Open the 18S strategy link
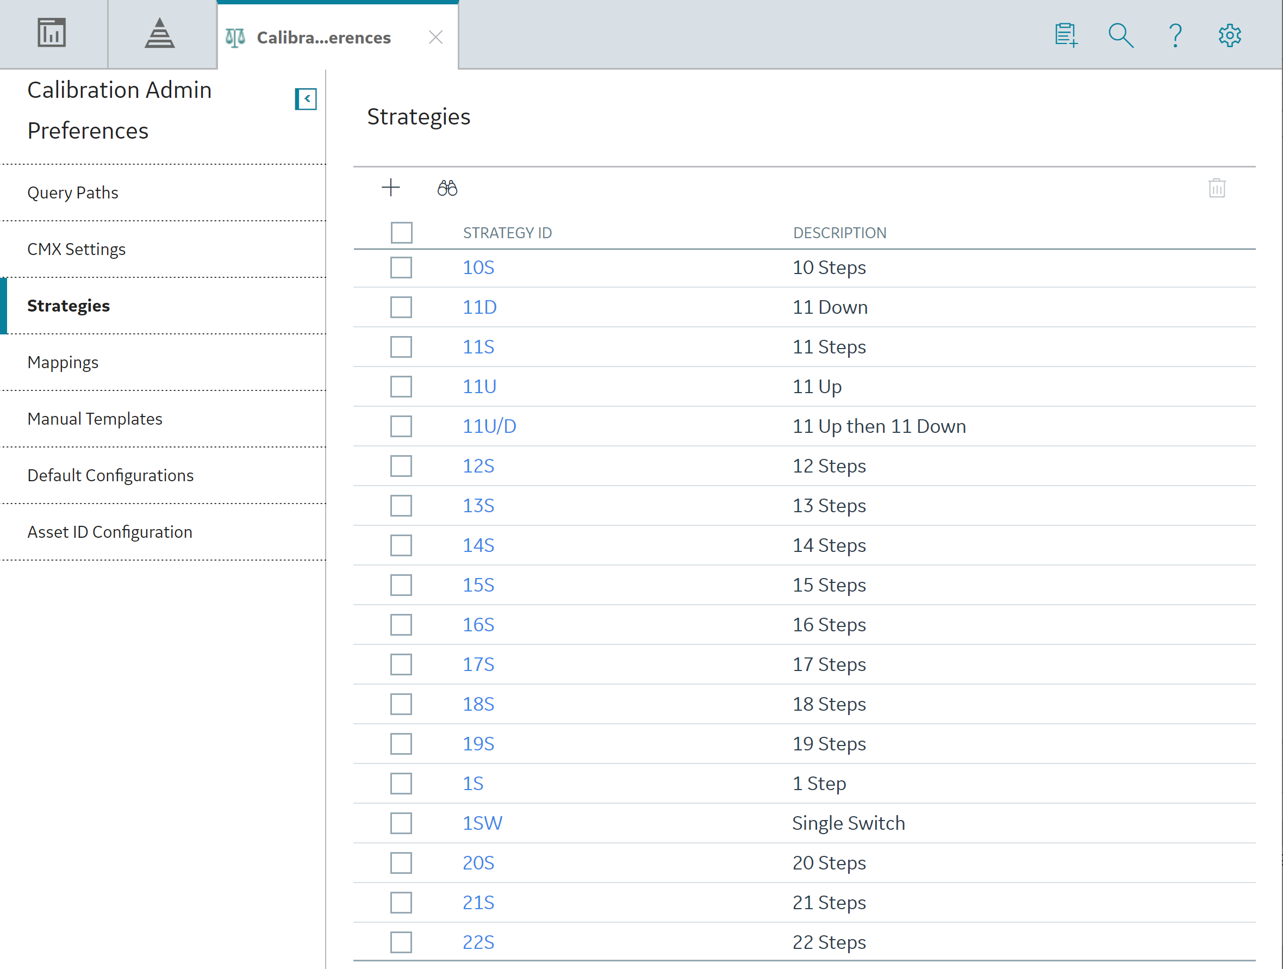The height and width of the screenshot is (969, 1283). (x=478, y=704)
